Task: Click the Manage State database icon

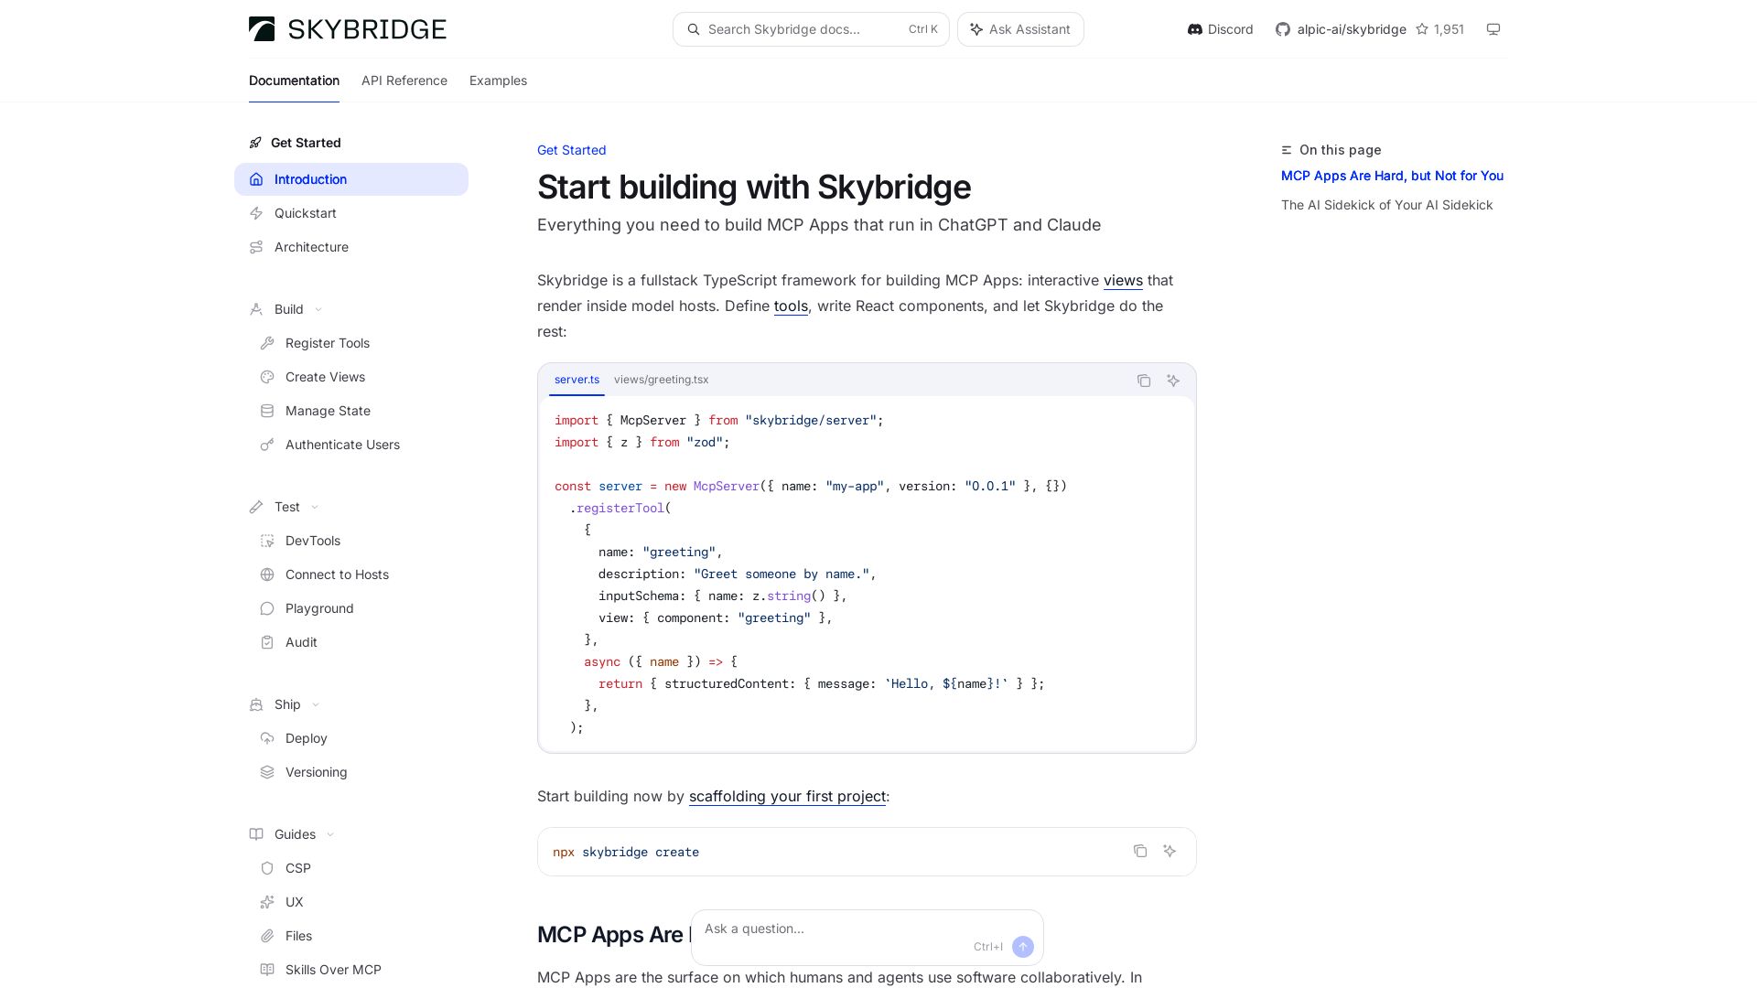Action: (267, 411)
